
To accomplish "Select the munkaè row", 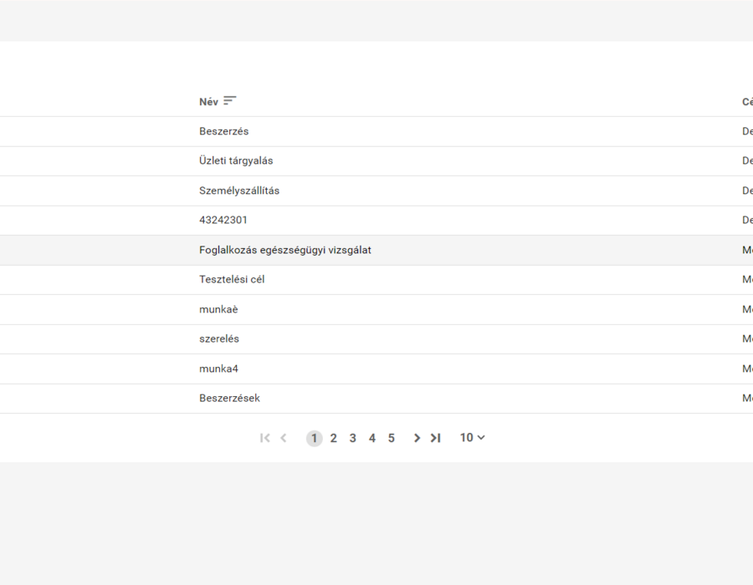I will 376,309.
